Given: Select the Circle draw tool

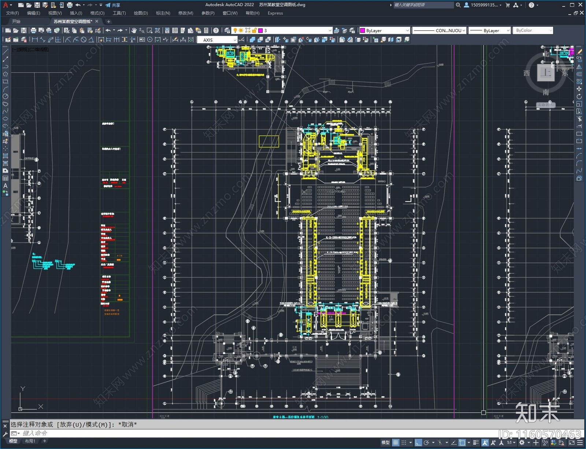Looking at the screenshot, I should pos(5,97).
